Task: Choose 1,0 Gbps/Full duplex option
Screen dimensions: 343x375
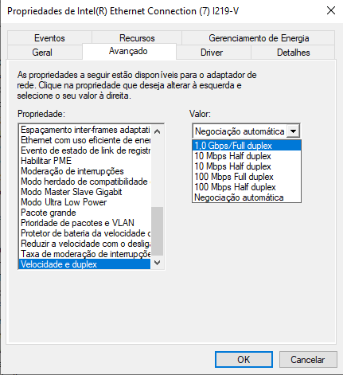Action: (x=247, y=146)
